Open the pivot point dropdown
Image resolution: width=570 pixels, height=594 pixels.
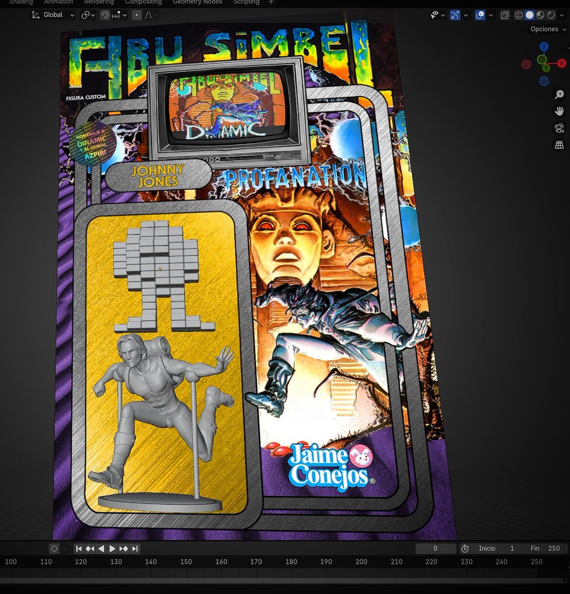88,15
